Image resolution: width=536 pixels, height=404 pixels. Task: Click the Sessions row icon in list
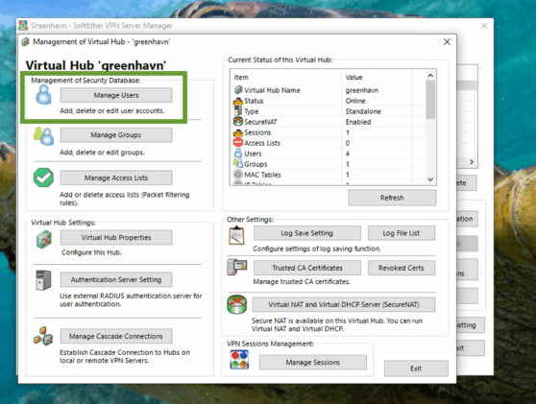point(238,132)
